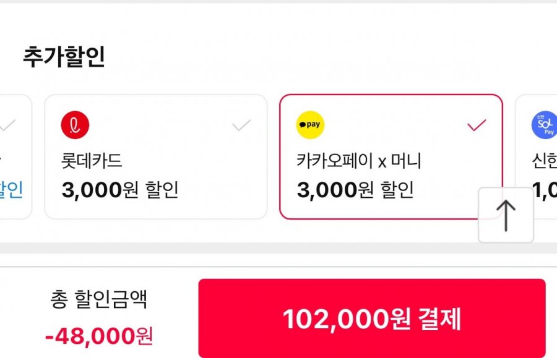Select the partially visible 신한 card name
This screenshot has width=557, height=358.
544,161
